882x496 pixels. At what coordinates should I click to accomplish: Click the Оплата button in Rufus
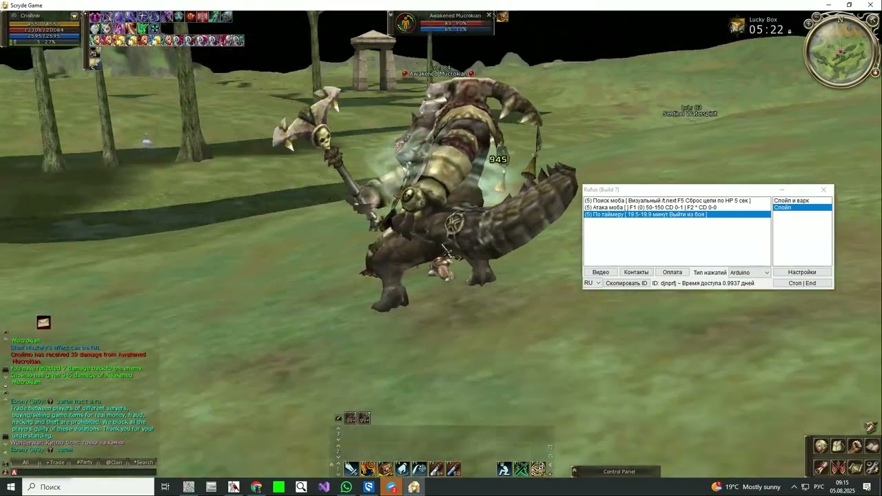click(x=673, y=273)
